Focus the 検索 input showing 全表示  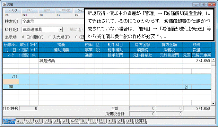tap(53, 21)
